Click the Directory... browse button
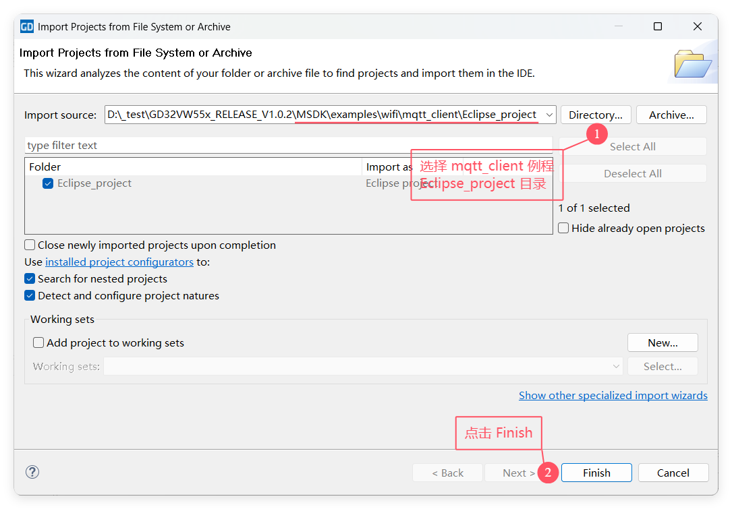This screenshot has height=509, width=732. point(596,115)
